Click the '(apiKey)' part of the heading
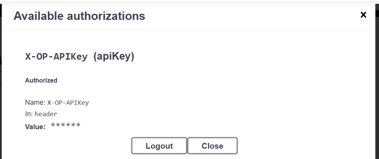 pos(114,57)
